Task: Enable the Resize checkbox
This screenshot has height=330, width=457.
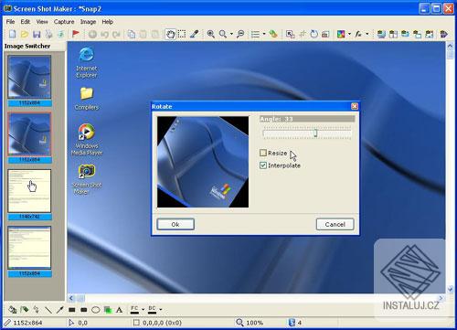Action: pos(263,153)
